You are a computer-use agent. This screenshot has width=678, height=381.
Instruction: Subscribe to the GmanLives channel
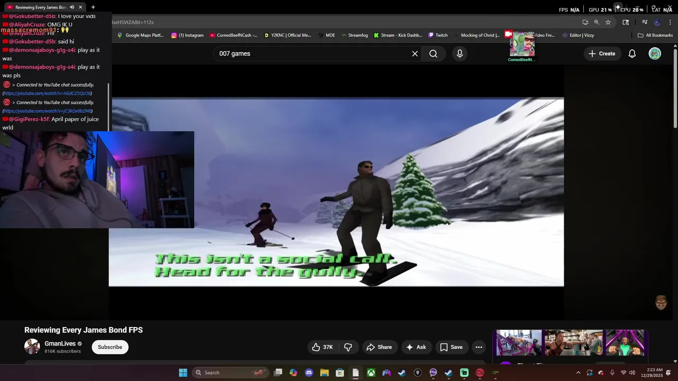coord(110,347)
